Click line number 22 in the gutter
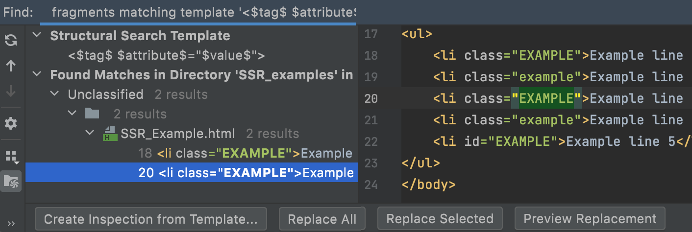 tap(371, 141)
